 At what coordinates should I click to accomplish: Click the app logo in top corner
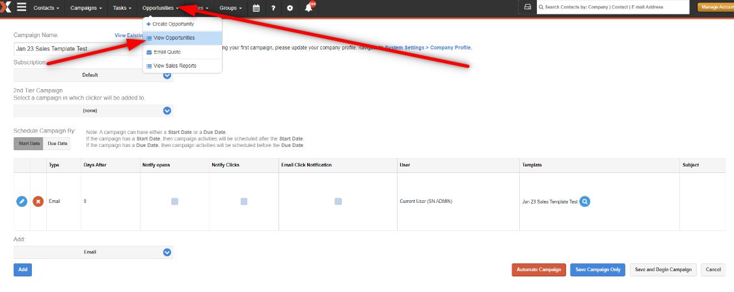pyautogui.click(x=6, y=8)
